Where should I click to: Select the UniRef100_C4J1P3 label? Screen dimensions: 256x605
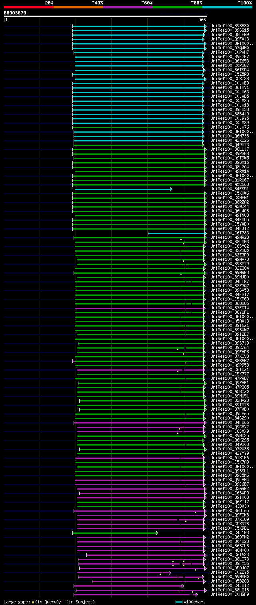(x=230, y=533)
